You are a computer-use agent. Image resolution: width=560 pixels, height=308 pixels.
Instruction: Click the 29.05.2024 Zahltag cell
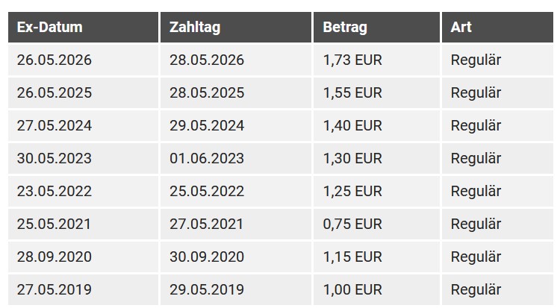(x=236, y=125)
